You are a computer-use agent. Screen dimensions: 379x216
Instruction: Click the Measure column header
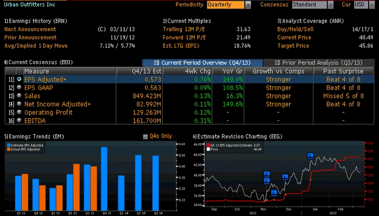[x=69, y=71]
